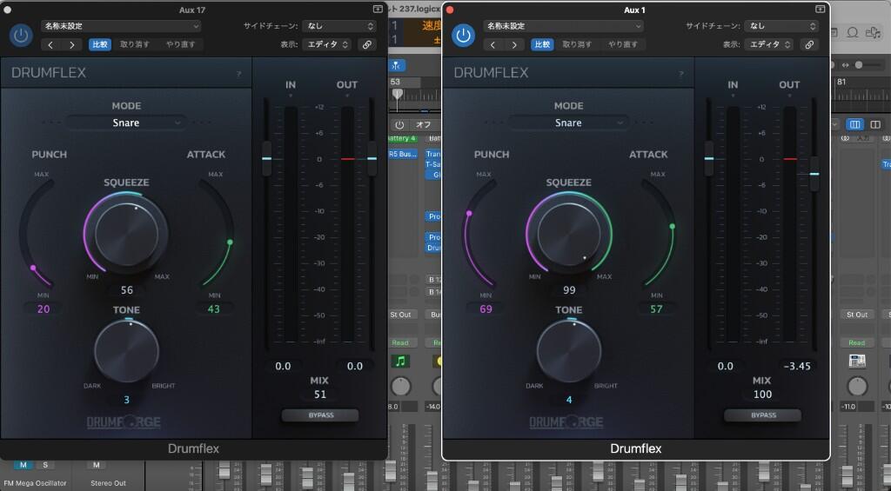Toggle S solo button on FM Mega Oscillator
This screenshot has height=491, width=891.
45,465
